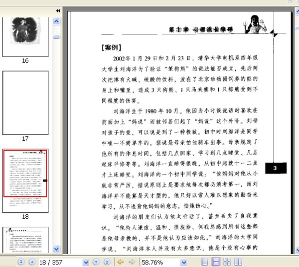The image size is (299, 267).
Task: Click the 【案例】 heading in the page
Action: pyautogui.click(x=111, y=48)
